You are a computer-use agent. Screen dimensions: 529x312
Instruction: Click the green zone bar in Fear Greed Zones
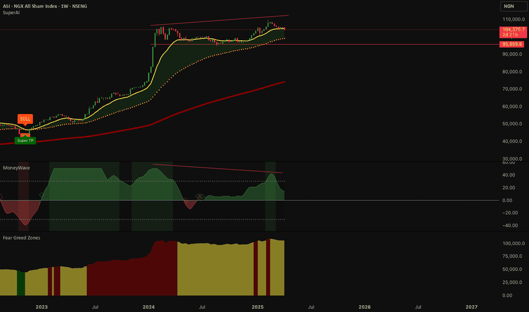click(x=21, y=283)
